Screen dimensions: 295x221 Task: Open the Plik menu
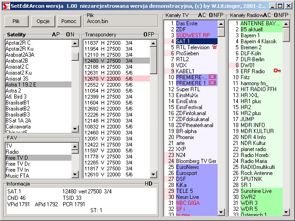[x=16, y=22]
